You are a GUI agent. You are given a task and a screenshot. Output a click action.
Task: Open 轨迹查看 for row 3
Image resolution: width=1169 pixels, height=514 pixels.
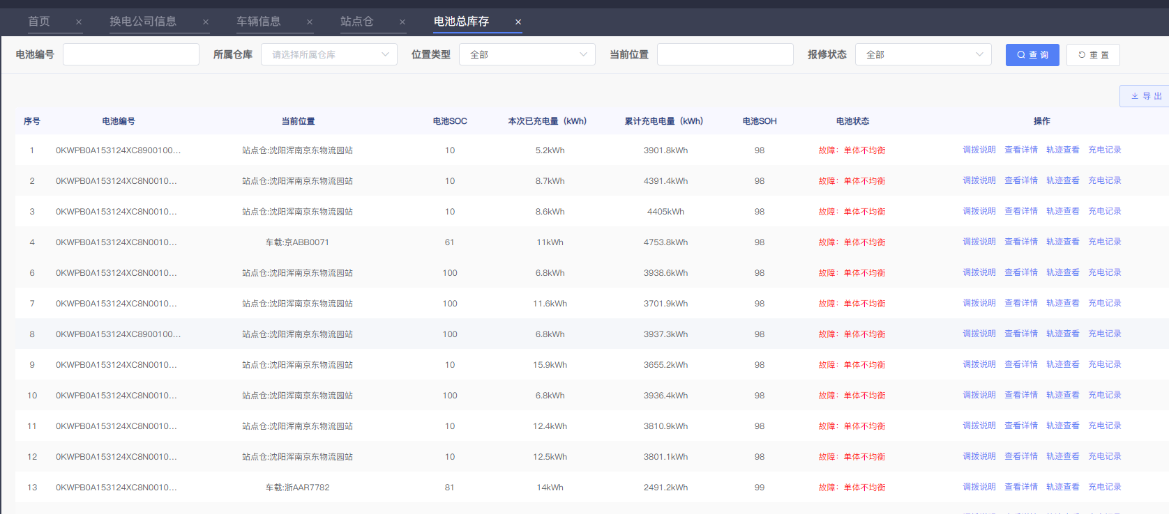coord(1063,211)
